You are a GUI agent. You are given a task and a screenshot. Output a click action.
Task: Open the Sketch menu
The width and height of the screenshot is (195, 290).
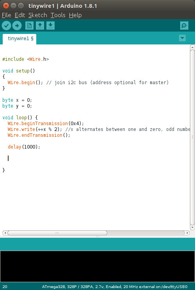coord(38,15)
